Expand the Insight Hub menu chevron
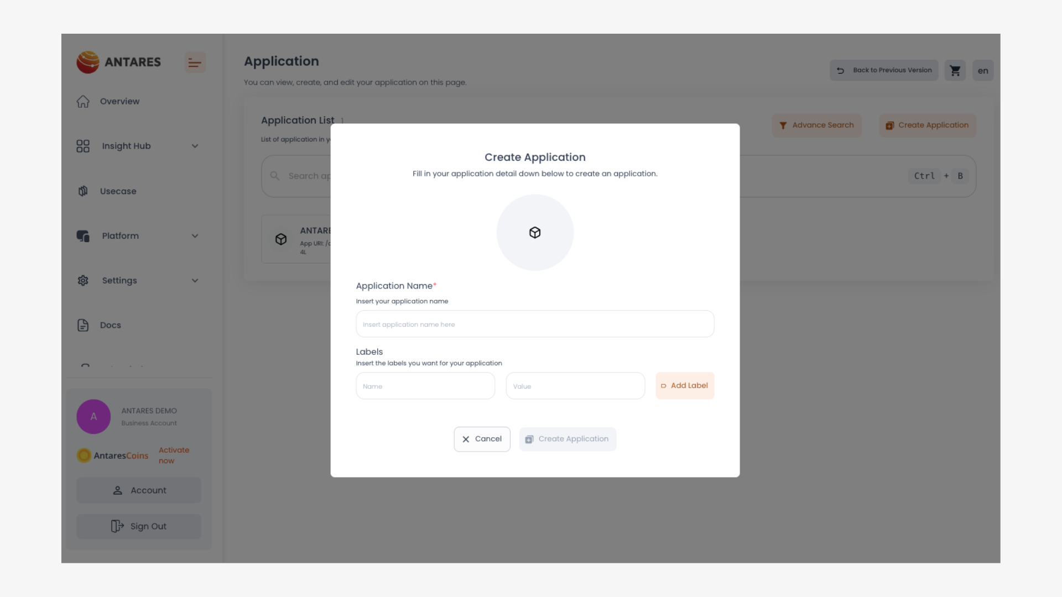The height and width of the screenshot is (597, 1062). 195,146
